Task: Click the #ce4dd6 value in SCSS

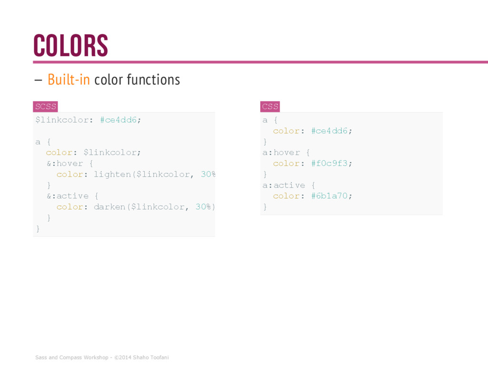Action: click(x=118, y=120)
